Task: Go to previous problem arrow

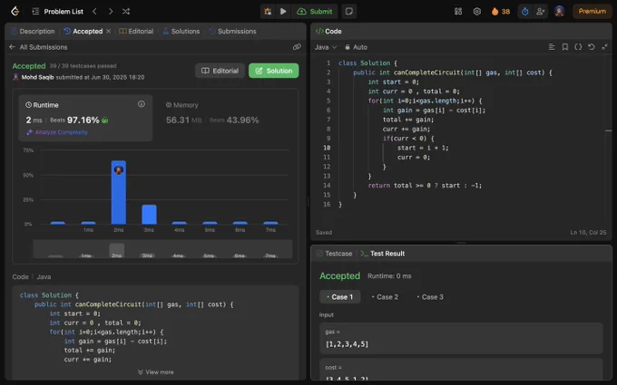Action: pyautogui.click(x=94, y=12)
